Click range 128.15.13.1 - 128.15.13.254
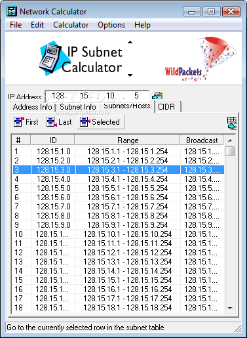This screenshot has width=247, height=338. 128,262
